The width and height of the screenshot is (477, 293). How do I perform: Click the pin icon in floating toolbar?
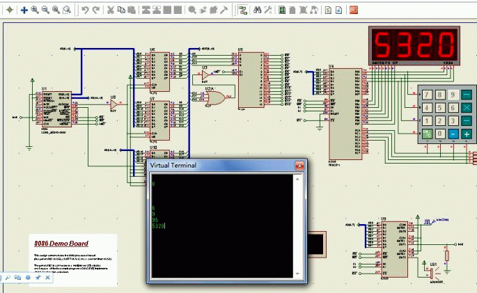[x=38, y=278]
